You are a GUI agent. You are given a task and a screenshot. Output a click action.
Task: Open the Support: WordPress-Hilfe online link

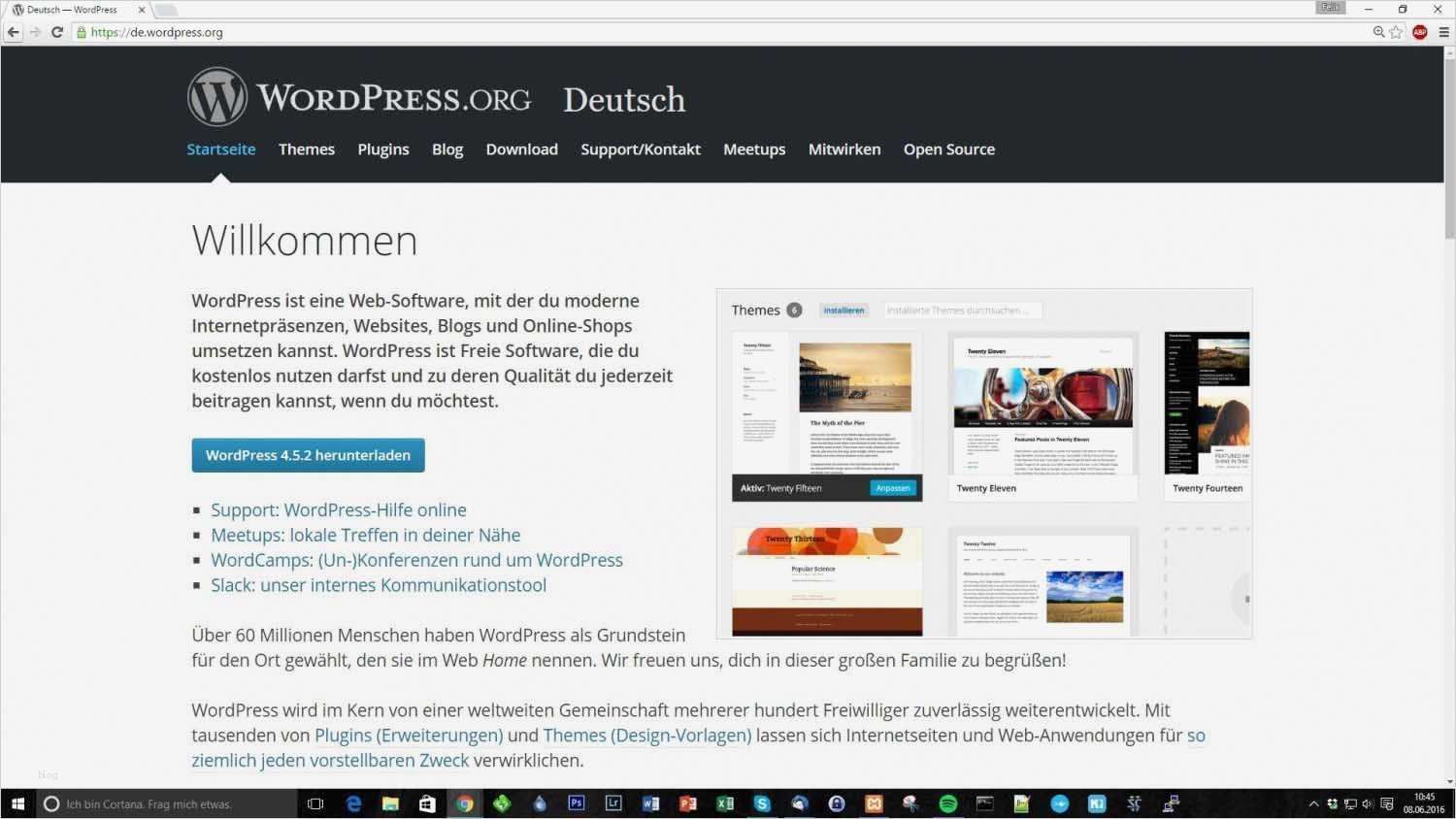[339, 509]
